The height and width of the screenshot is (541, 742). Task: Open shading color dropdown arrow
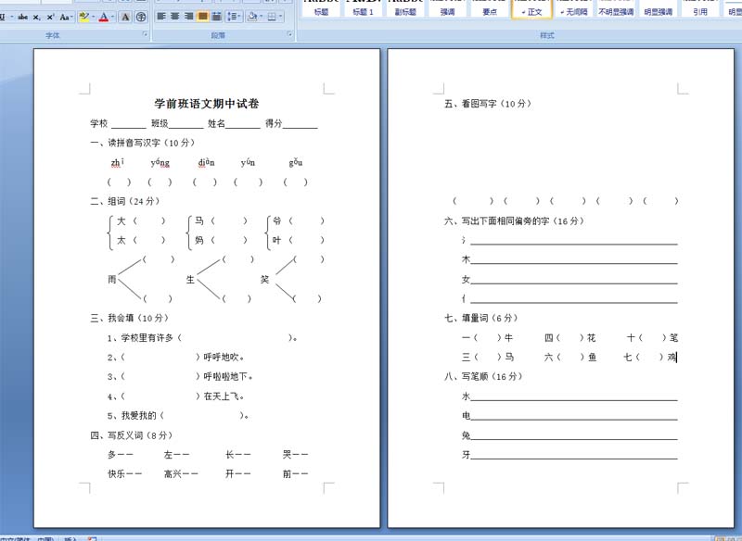(262, 17)
